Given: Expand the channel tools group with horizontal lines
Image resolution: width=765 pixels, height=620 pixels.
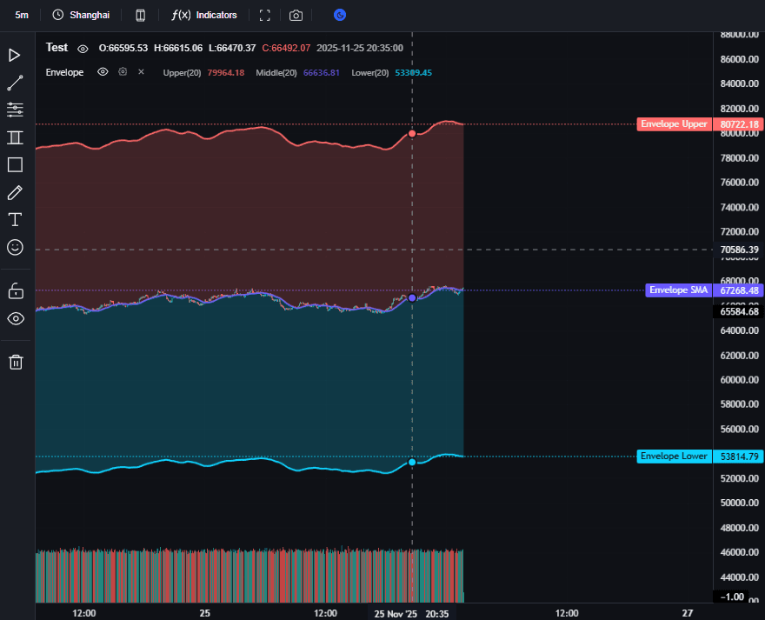Looking at the screenshot, I should pyautogui.click(x=15, y=110).
